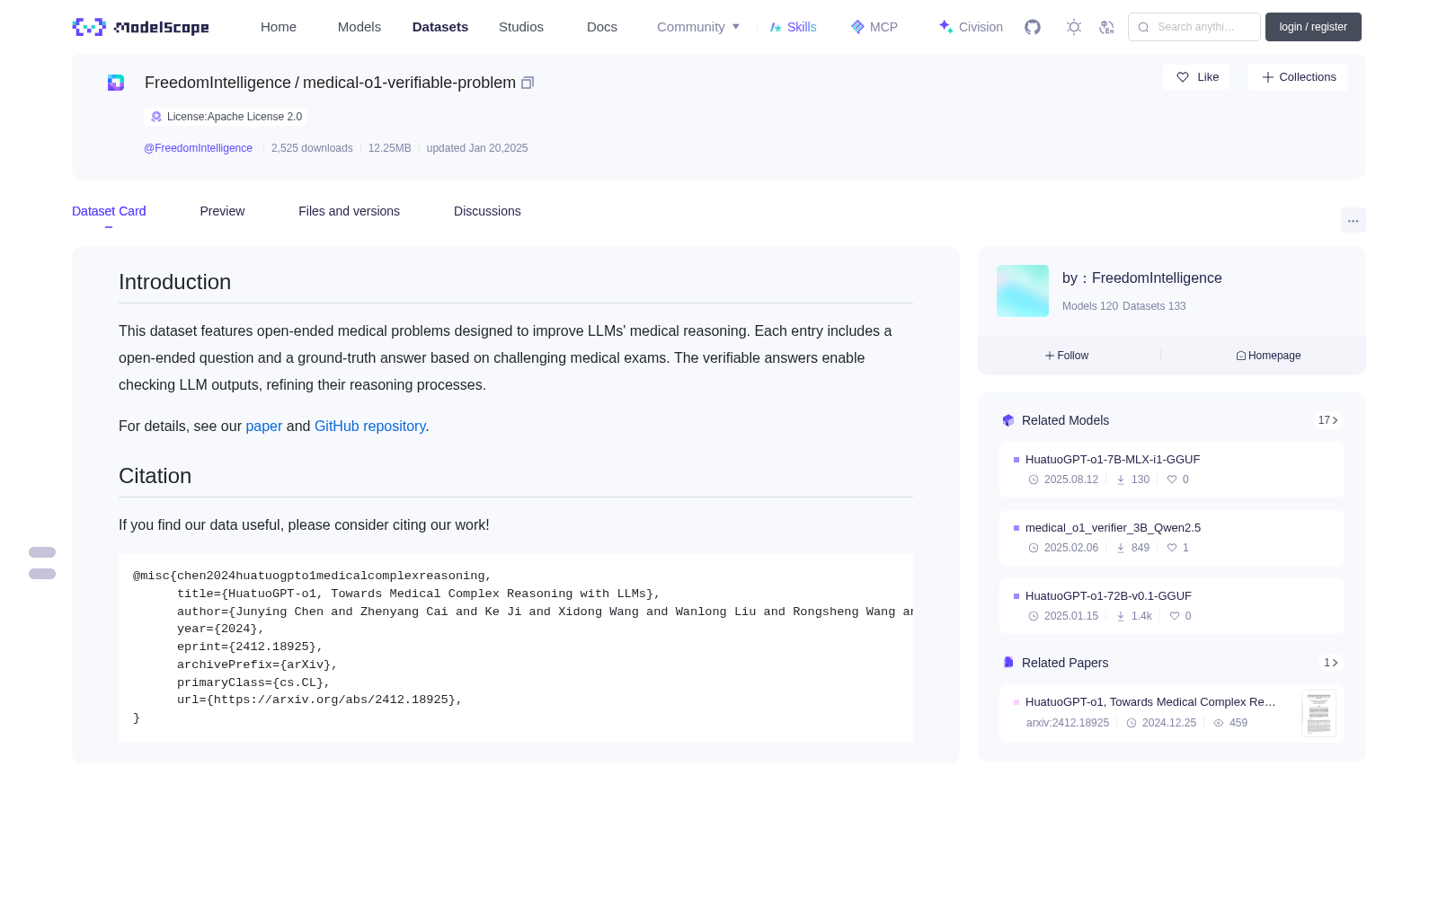Switch to the Preview tab
The height and width of the screenshot is (898, 1438).
[222, 211]
